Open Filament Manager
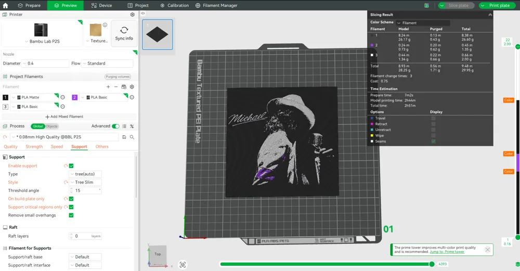This screenshot has height=271, width=520. [216, 5]
